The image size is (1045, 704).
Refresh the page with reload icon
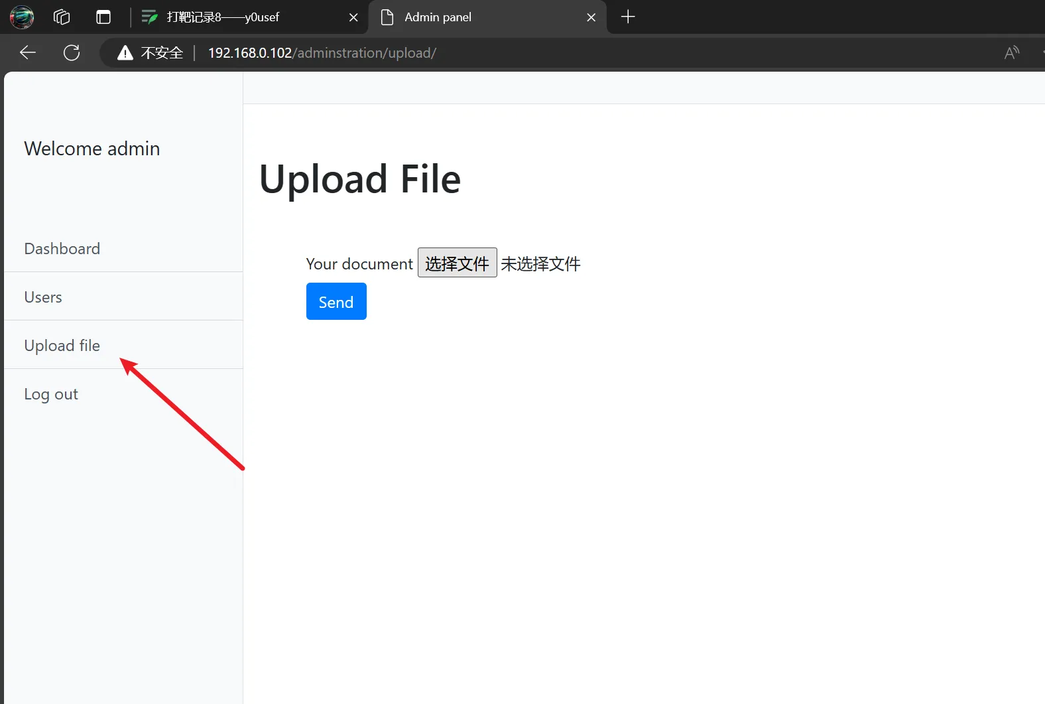[72, 53]
